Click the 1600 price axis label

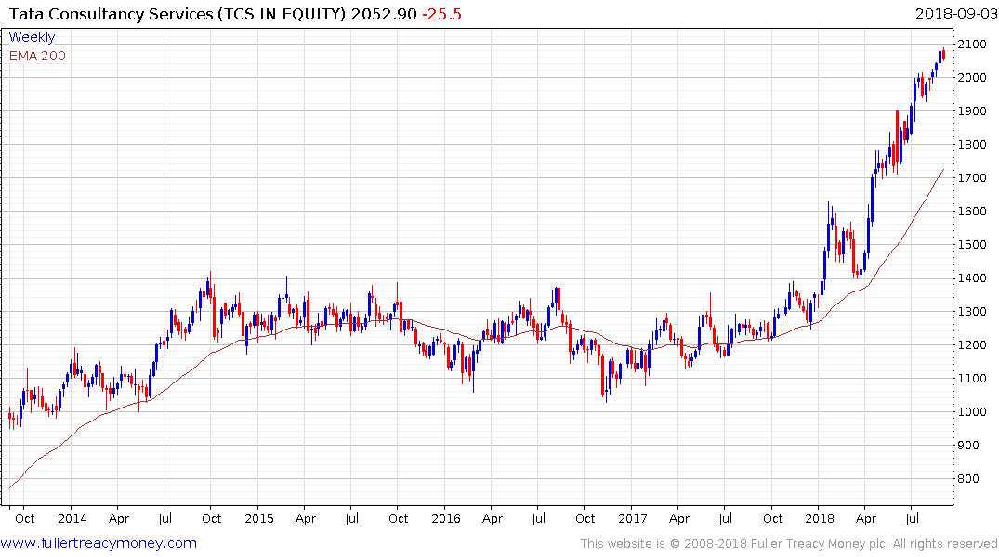[x=972, y=212]
